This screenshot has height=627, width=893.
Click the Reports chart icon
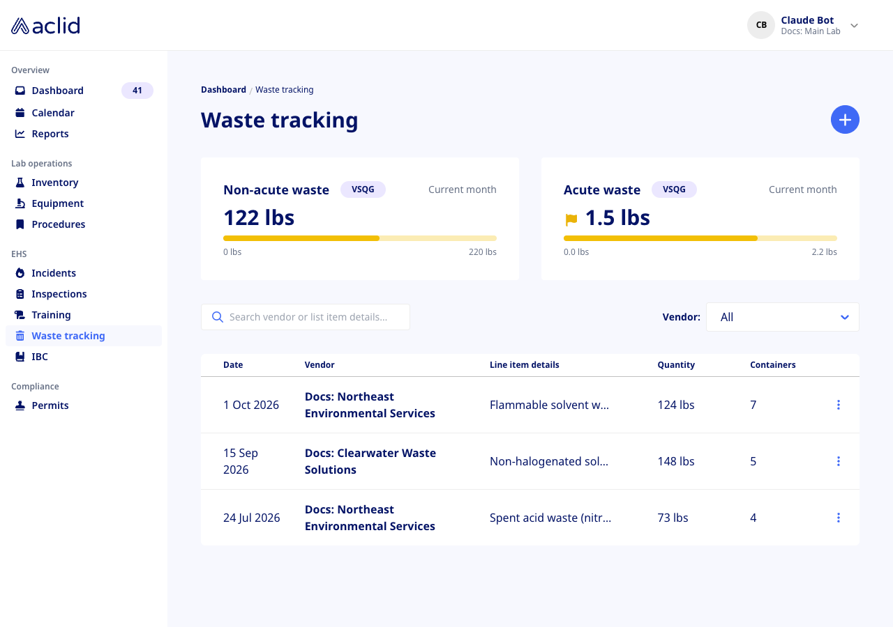20,134
